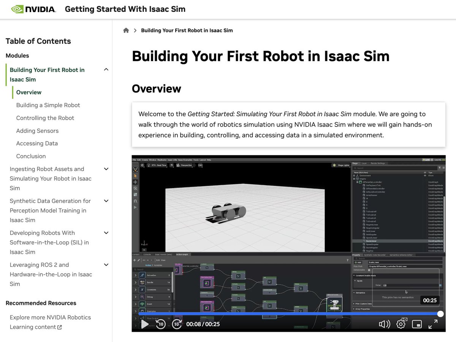456x342 pixels.
Task: Click the 00:08 / 00:25 time display
Action: pos(203,324)
